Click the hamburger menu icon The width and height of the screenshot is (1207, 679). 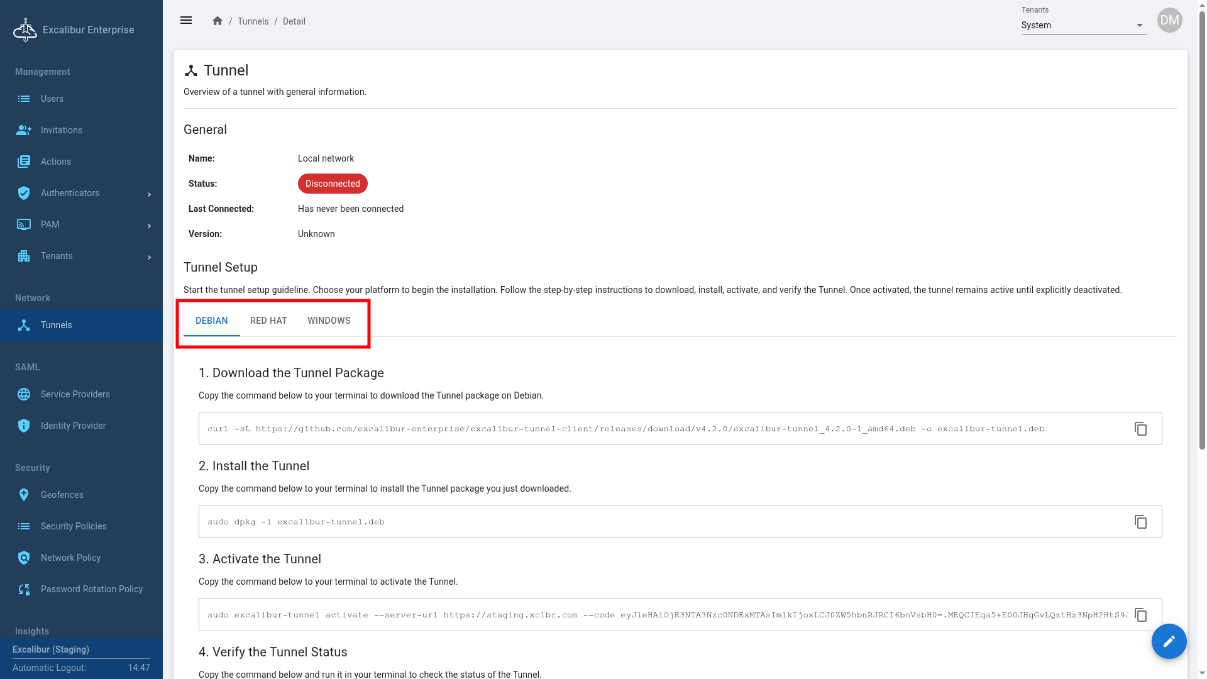186,21
